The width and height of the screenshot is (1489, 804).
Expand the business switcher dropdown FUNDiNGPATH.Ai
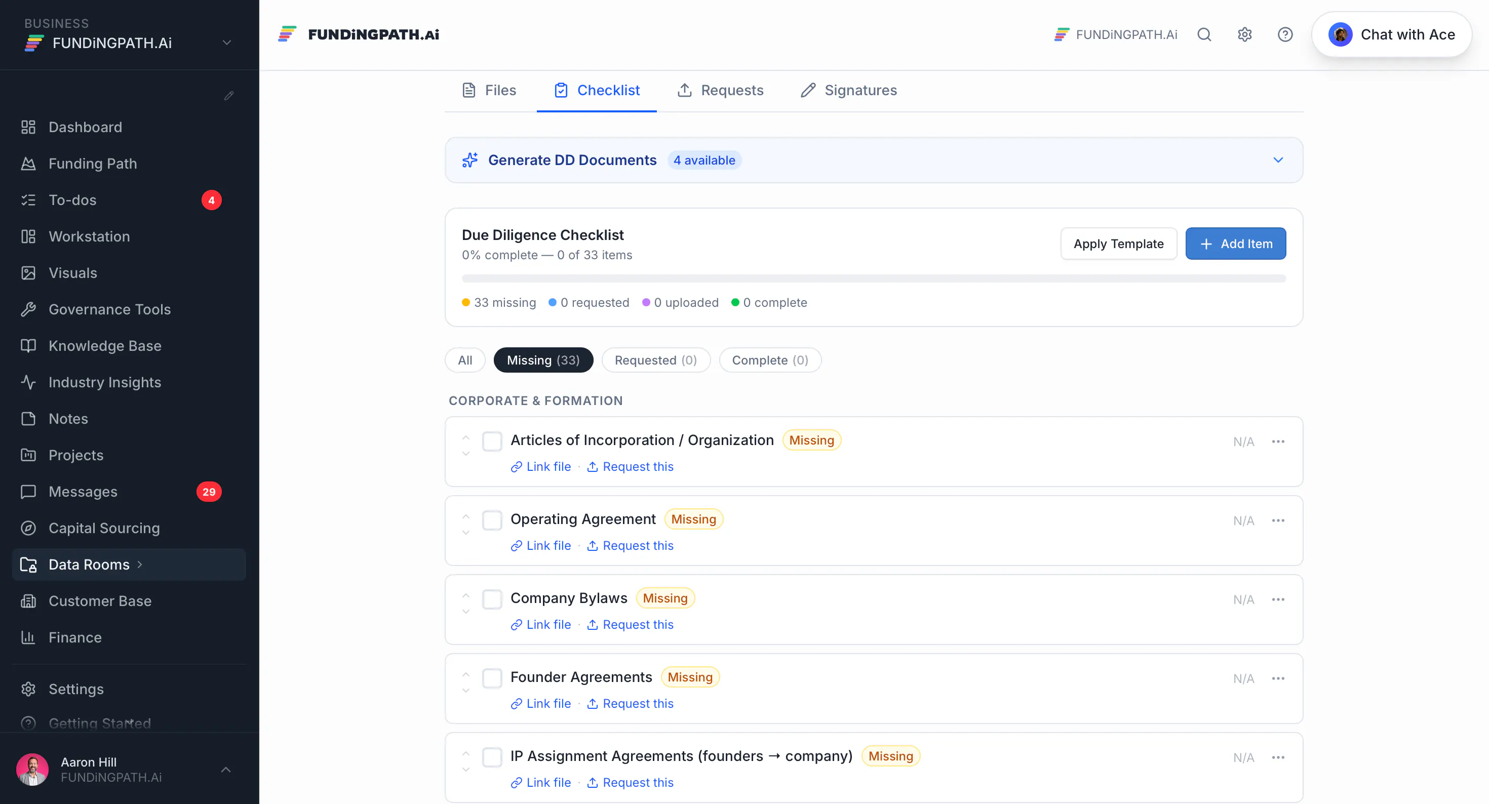tap(226, 43)
